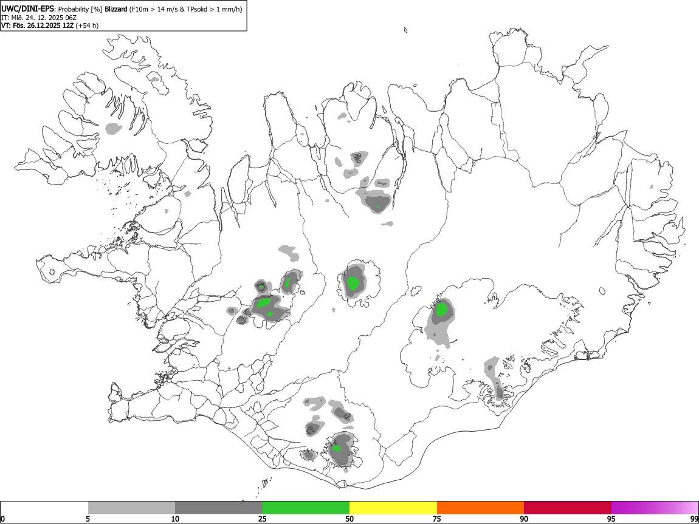Click the legend label '95'
Image resolution: width=699 pixels, height=524 pixels.
(611, 519)
